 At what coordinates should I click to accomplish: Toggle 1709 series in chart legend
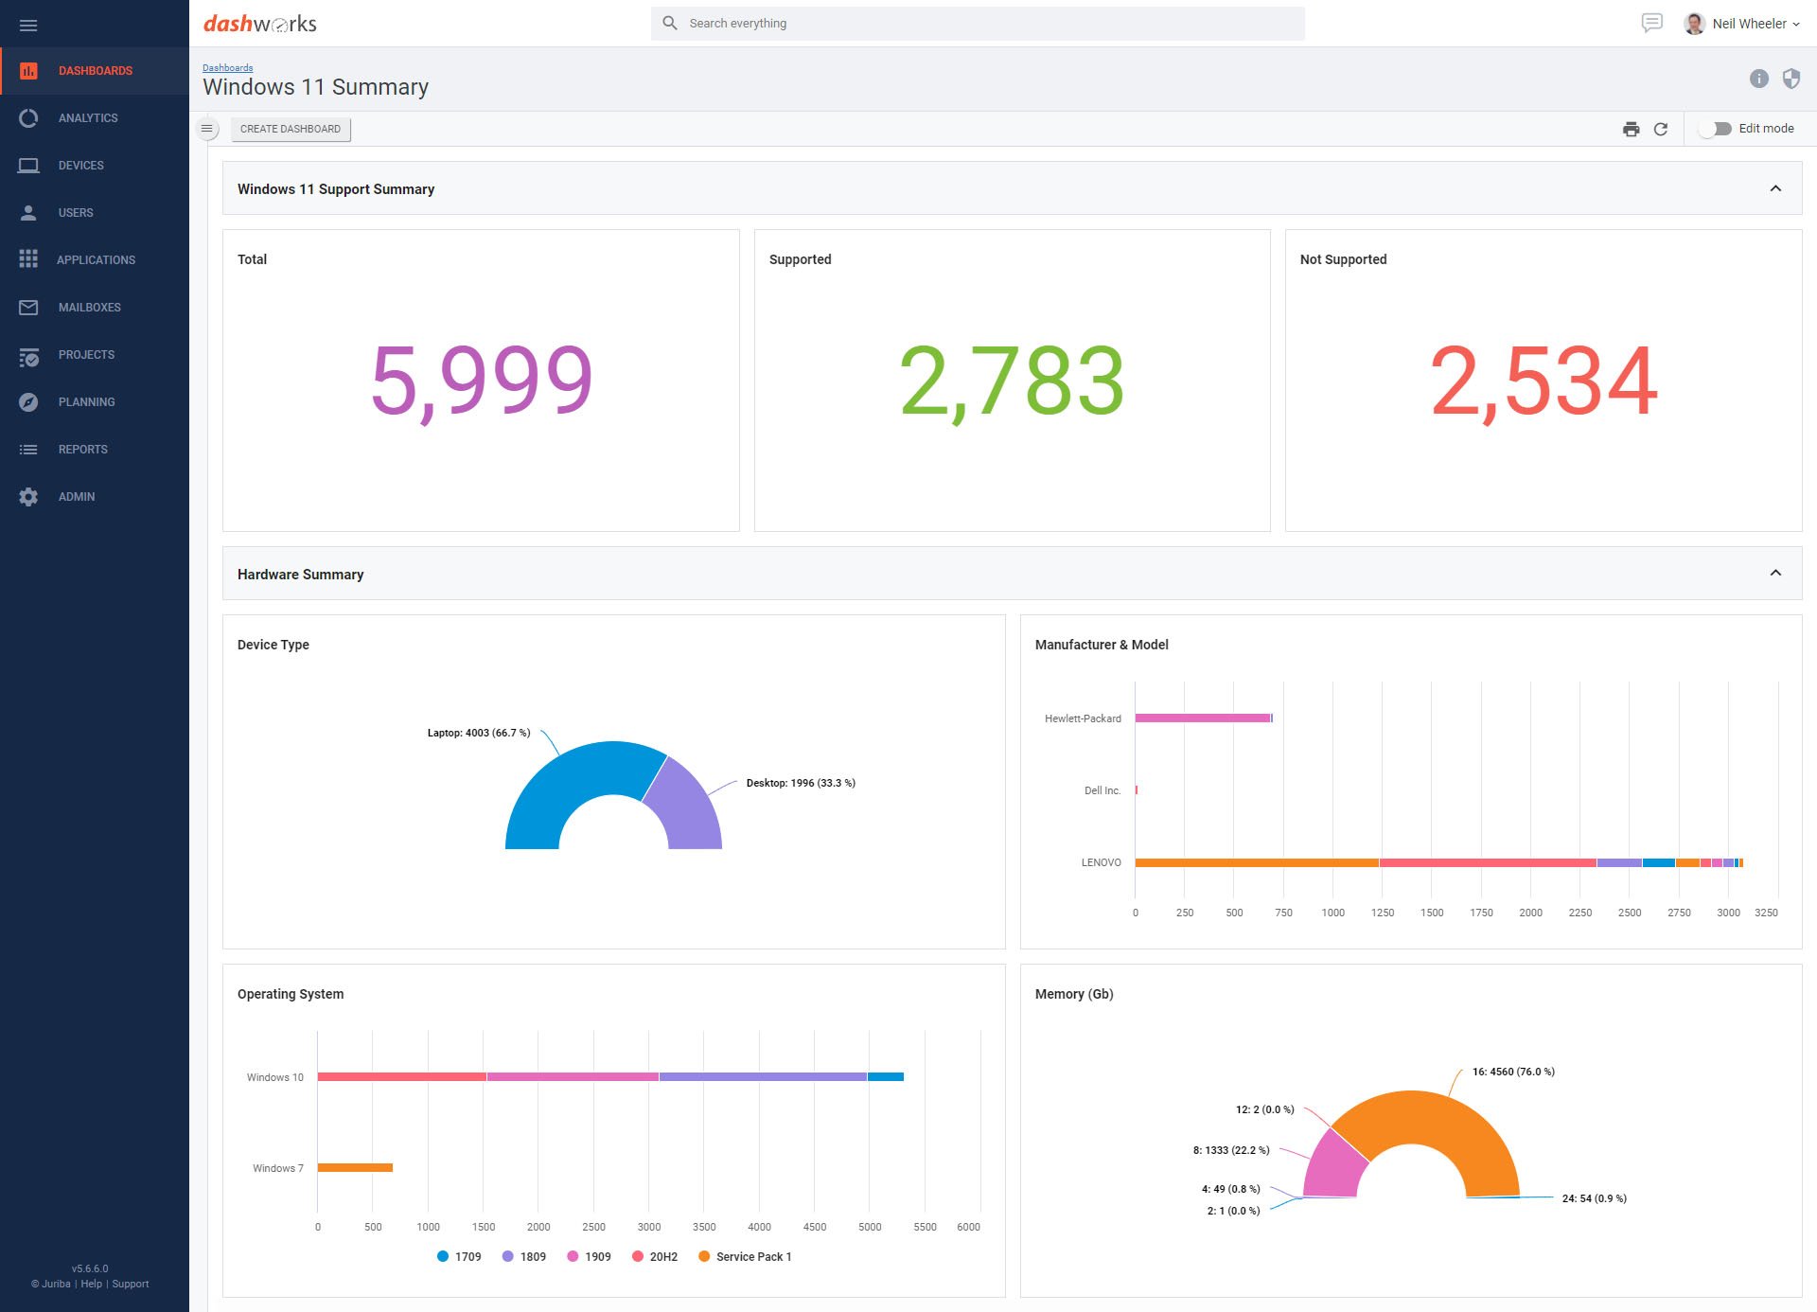459,1256
